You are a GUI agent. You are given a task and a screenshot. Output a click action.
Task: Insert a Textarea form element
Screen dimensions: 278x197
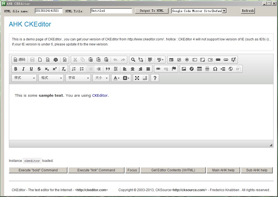[203, 60]
